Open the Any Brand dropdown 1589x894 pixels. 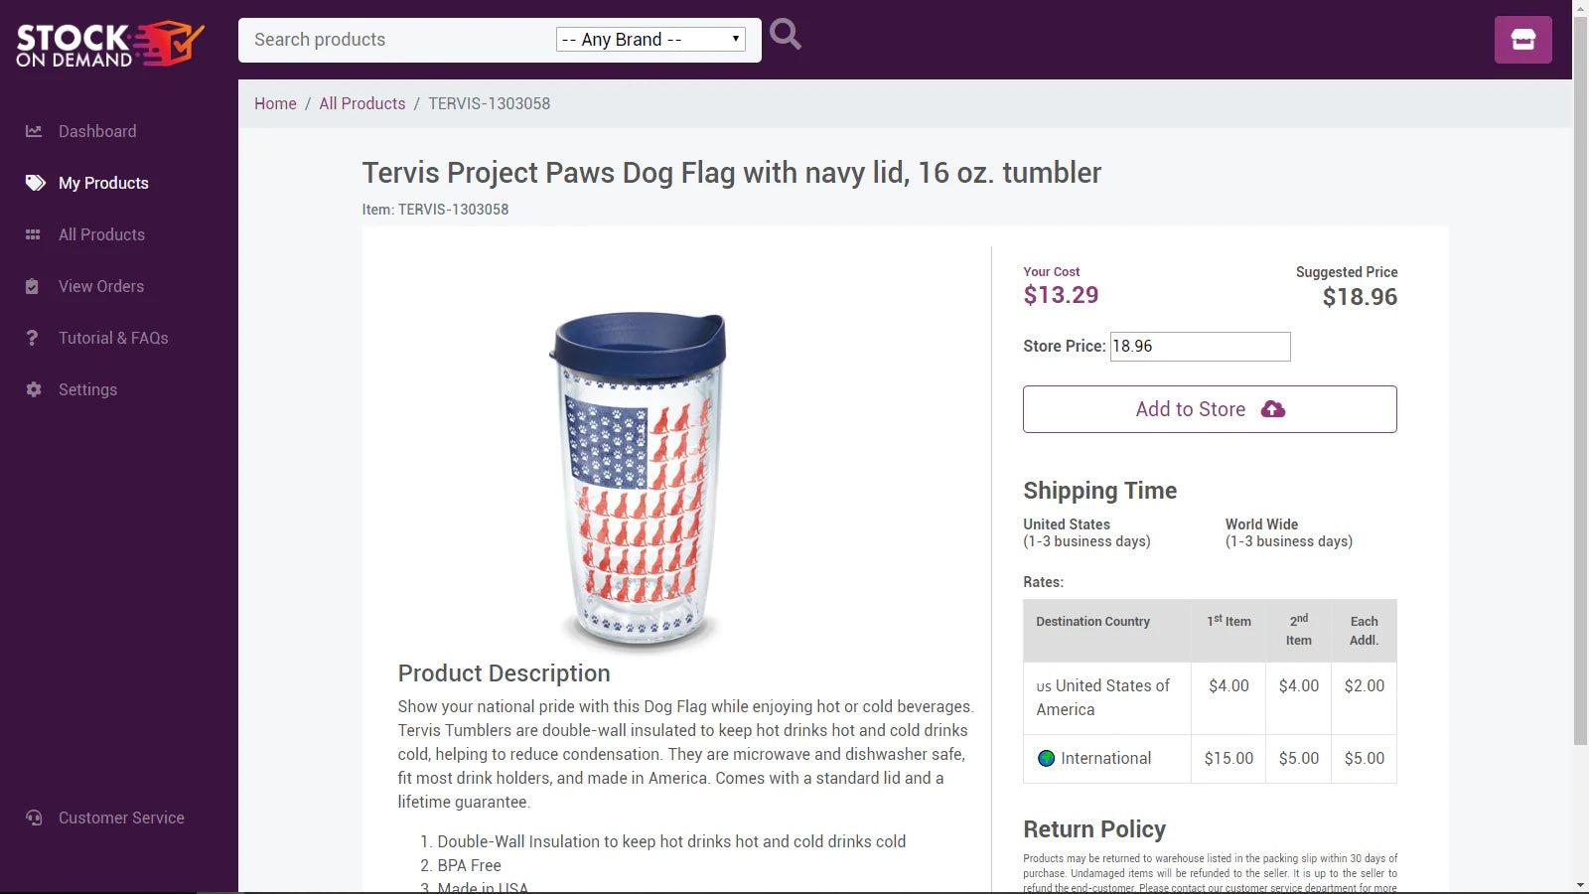(x=650, y=39)
